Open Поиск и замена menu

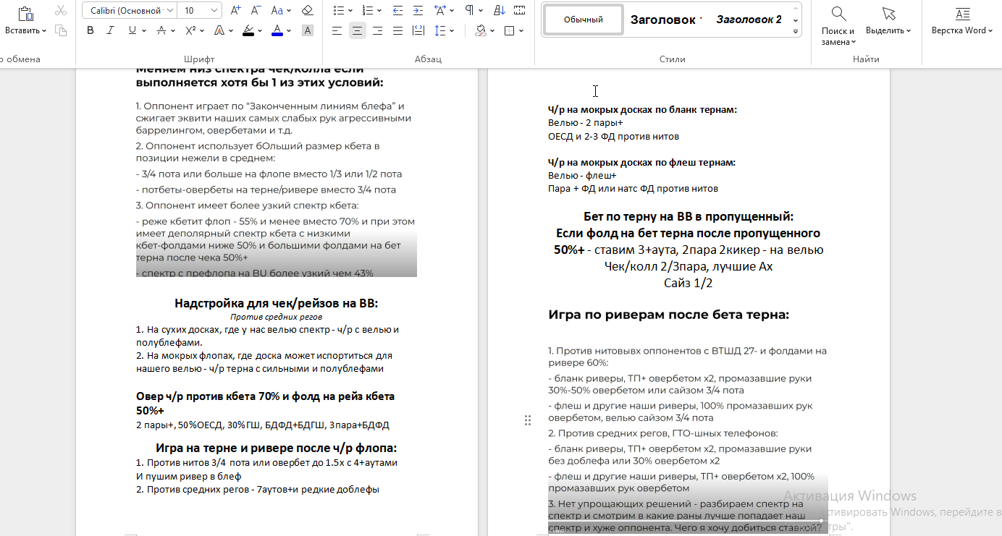click(838, 36)
